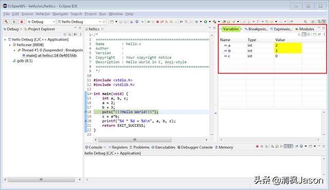This screenshot has height=190, width=329.
Task: Open the Run menu
Action: 103,14
